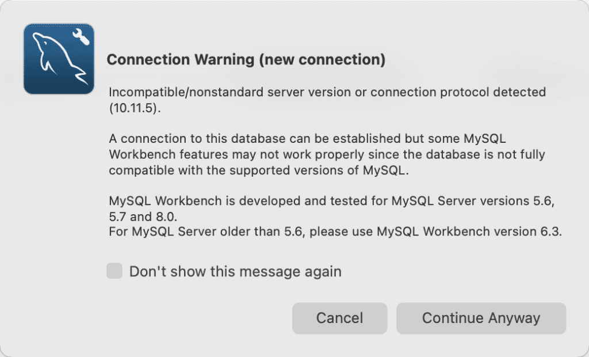Dismiss the dialog using Cancel

pos(339,318)
